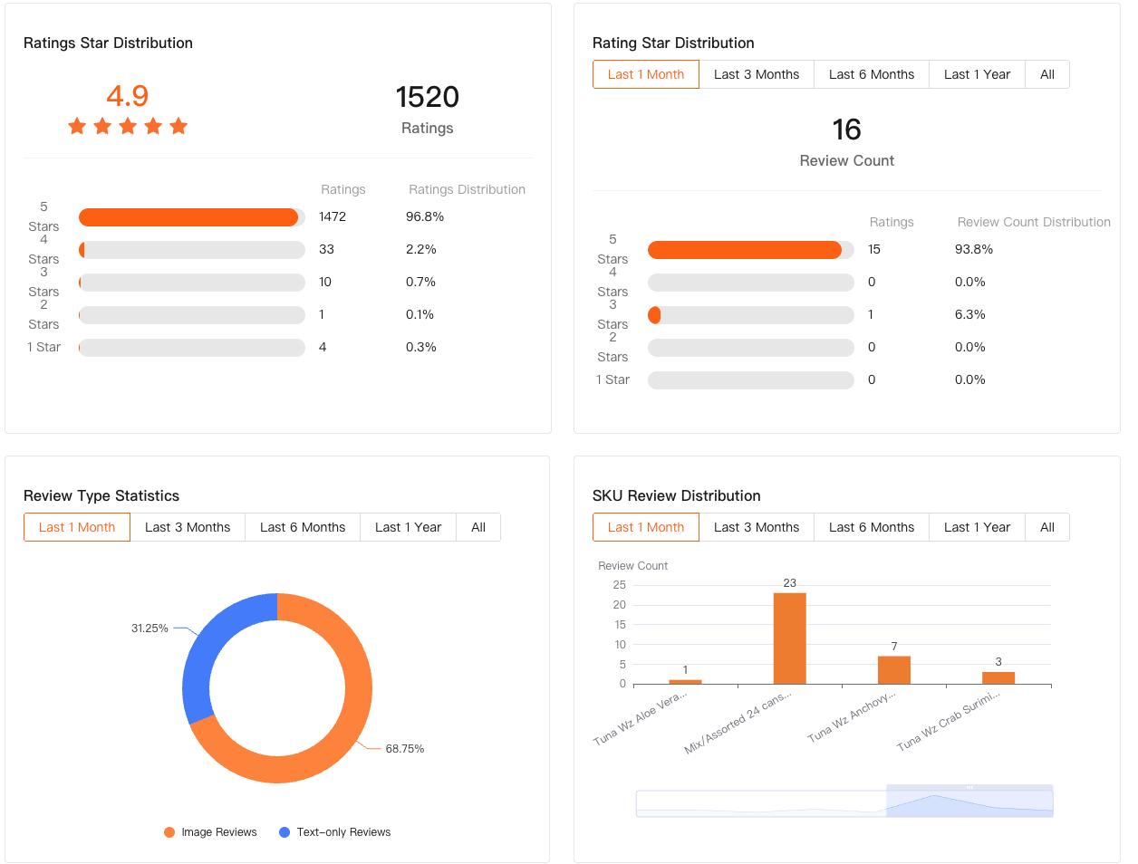Show All time in Rating Star Distribution
The width and height of the screenshot is (1138, 864).
1046,74
